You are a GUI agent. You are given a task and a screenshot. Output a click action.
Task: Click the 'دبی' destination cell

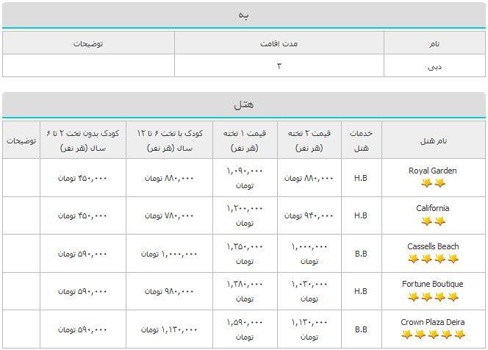coord(434,67)
